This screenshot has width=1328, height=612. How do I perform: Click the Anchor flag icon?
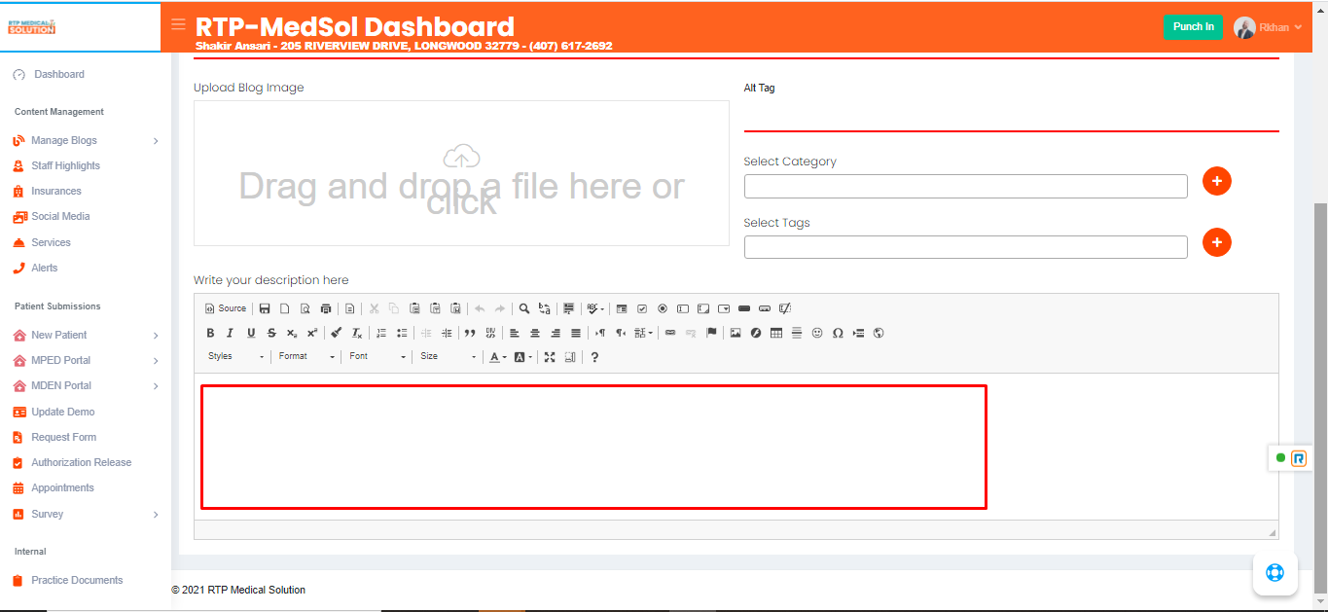[x=711, y=333]
